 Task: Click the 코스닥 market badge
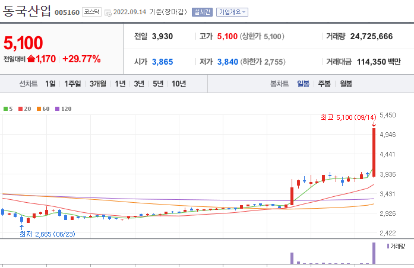tap(91, 12)
